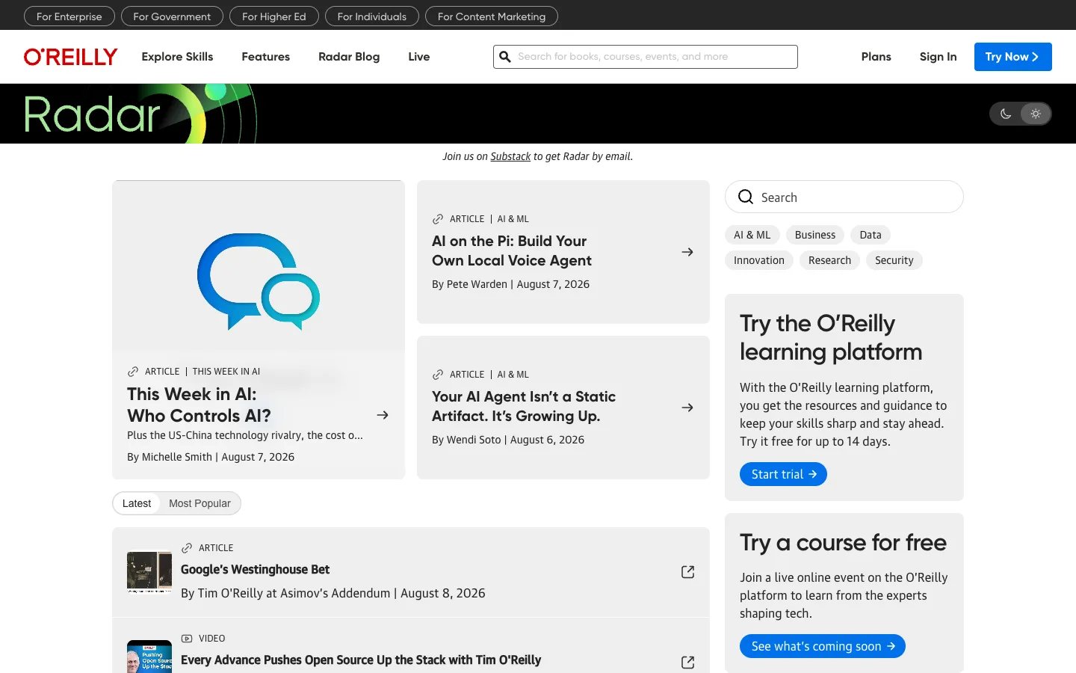Open This Week in AI article title
1076x673 pixels.
[x=199, y=405]
